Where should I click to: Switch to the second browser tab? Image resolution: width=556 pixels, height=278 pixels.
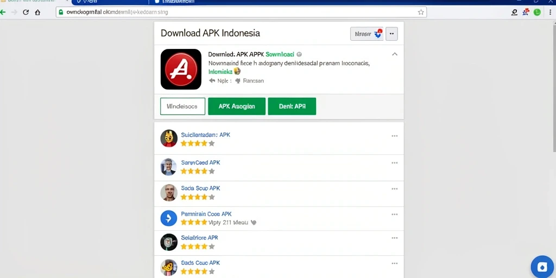(x=110, y=2)
